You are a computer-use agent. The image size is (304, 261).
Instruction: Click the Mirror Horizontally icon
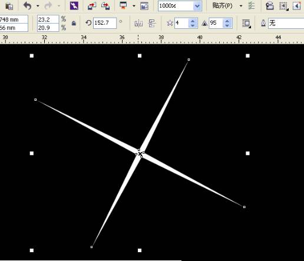tap(138, 24)
